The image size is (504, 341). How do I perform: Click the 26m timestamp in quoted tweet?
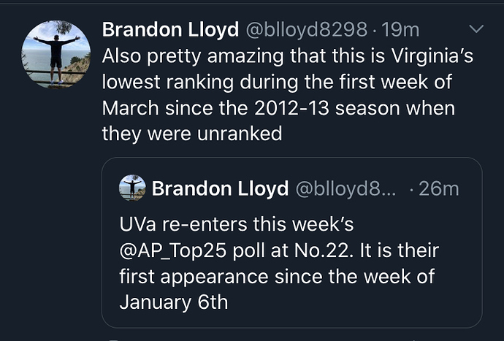point(439,188)
